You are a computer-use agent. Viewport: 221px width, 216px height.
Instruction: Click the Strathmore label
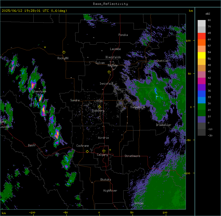click(132, 156)
